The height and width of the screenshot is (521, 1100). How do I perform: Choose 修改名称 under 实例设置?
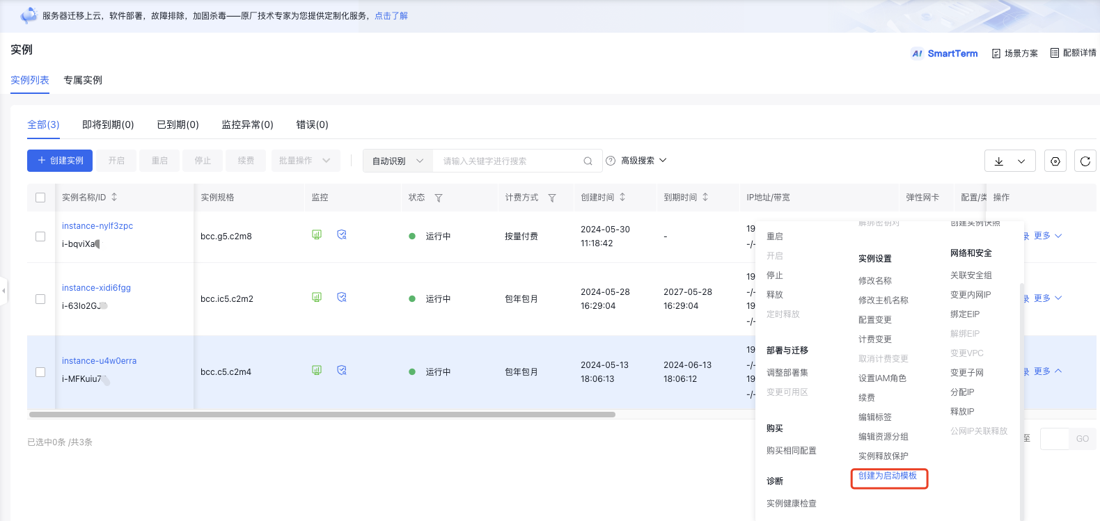(x=875, y=281)
